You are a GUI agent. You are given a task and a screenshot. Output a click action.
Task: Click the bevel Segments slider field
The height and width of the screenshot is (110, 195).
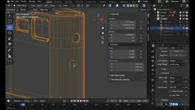pos(177,55)
